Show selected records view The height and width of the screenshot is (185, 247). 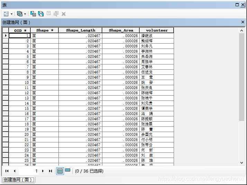pyautogui.click(x=67, y=170)
